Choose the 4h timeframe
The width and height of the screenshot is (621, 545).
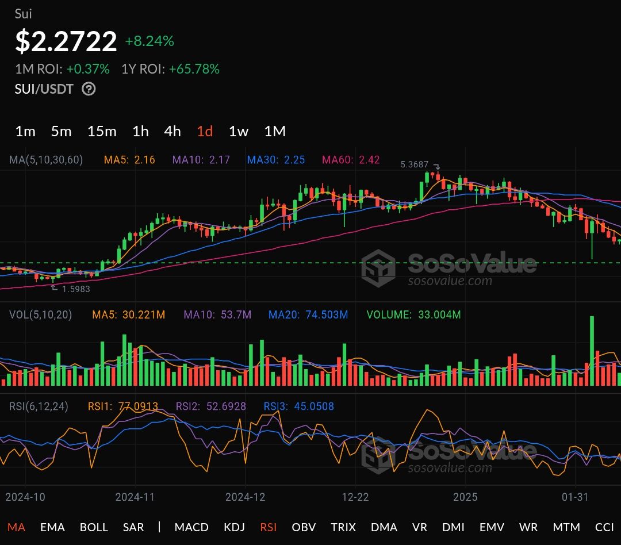172,131
